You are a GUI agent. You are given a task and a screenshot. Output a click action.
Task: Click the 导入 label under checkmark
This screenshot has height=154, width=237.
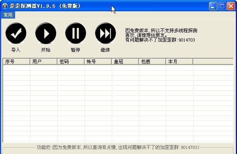pyautogui.click(x=16, y=50)
